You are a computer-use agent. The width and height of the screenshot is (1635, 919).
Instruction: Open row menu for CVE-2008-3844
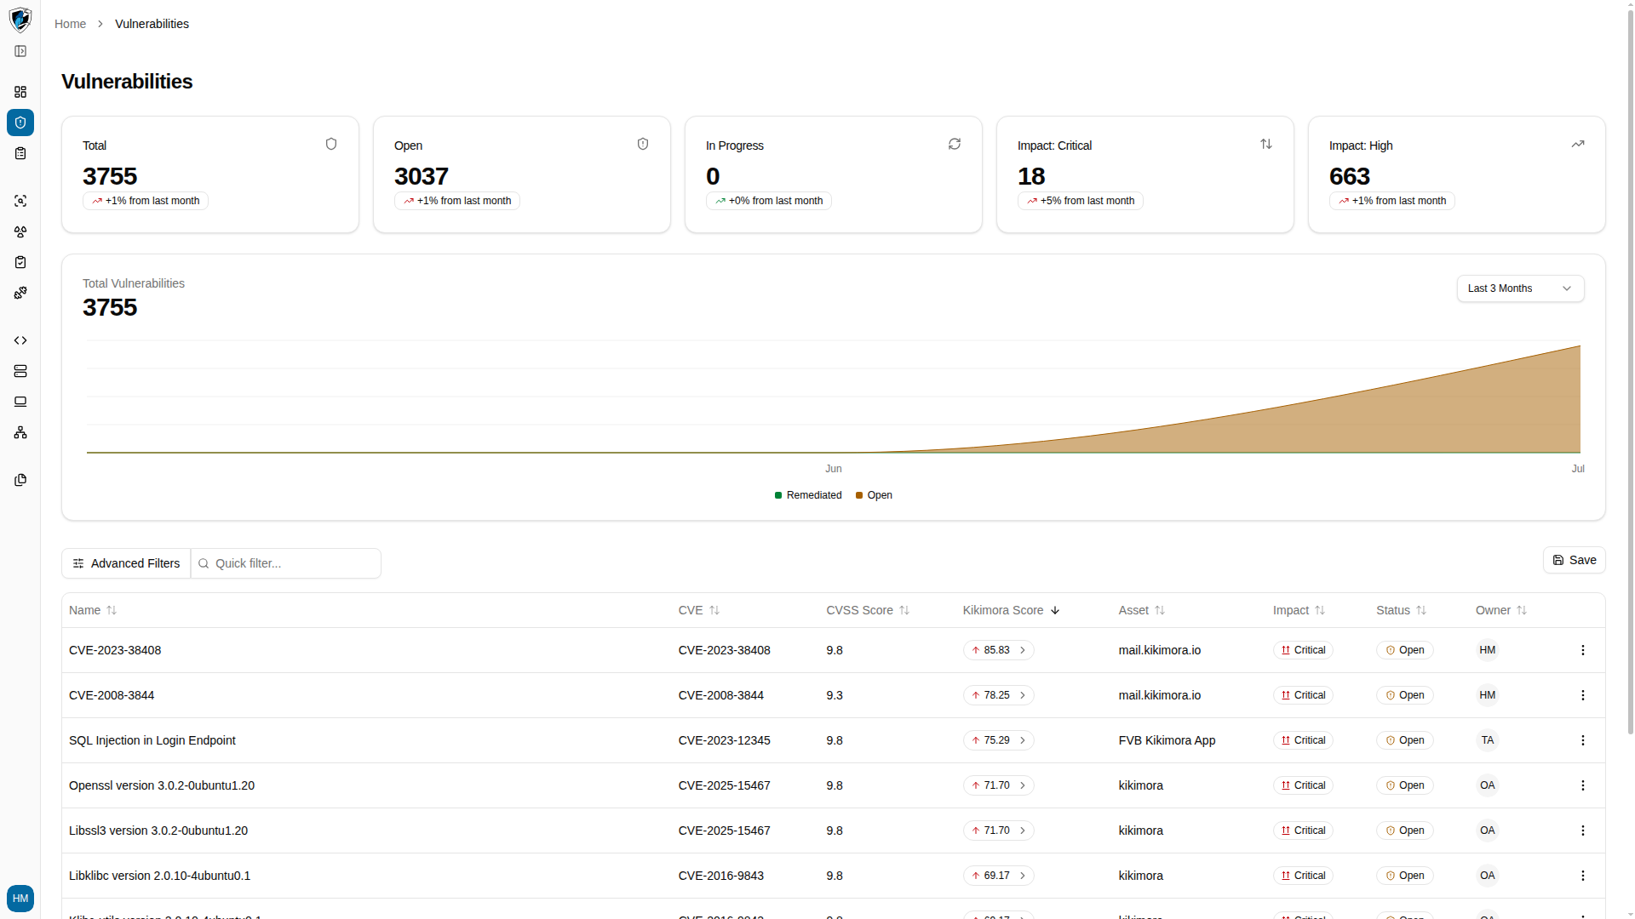1583,695
